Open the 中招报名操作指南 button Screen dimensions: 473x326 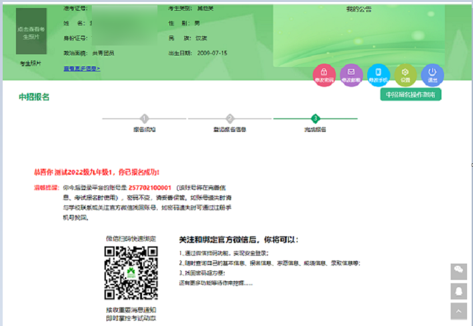[x=410, y=94]
